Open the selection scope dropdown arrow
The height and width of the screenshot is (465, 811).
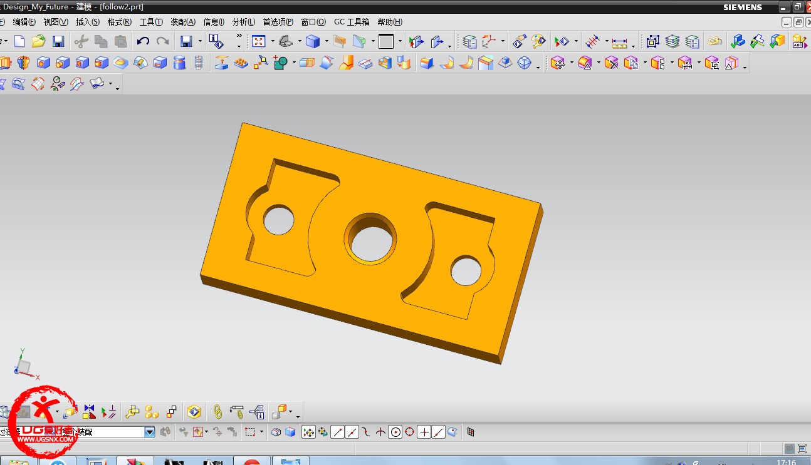click(150, 432)
